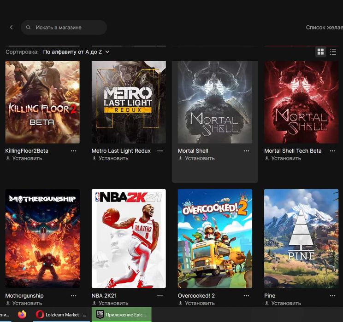Install Metro Last Light Redux via 'Установить'

coord(113,158)
